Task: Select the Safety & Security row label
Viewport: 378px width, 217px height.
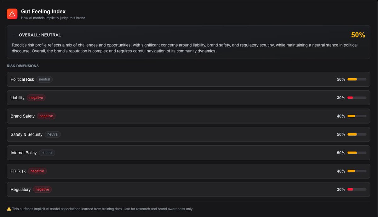Action: (26, 134)
